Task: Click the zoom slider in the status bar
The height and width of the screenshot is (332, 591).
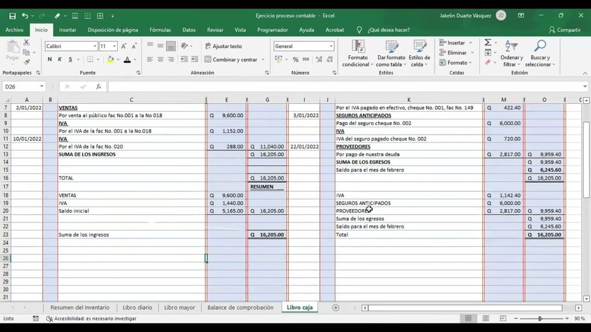Action: [x=540, y=319]
